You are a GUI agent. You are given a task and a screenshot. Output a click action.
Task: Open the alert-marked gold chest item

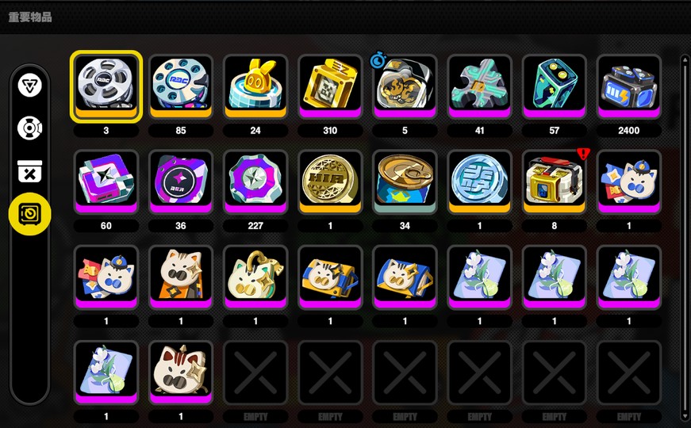pyautogui.click(x=554, y=182)
